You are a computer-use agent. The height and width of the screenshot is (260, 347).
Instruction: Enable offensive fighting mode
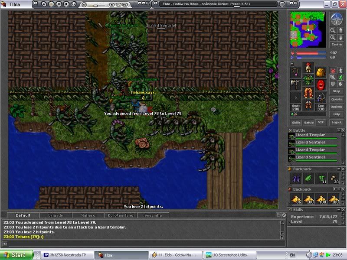(x=333, y=71)
